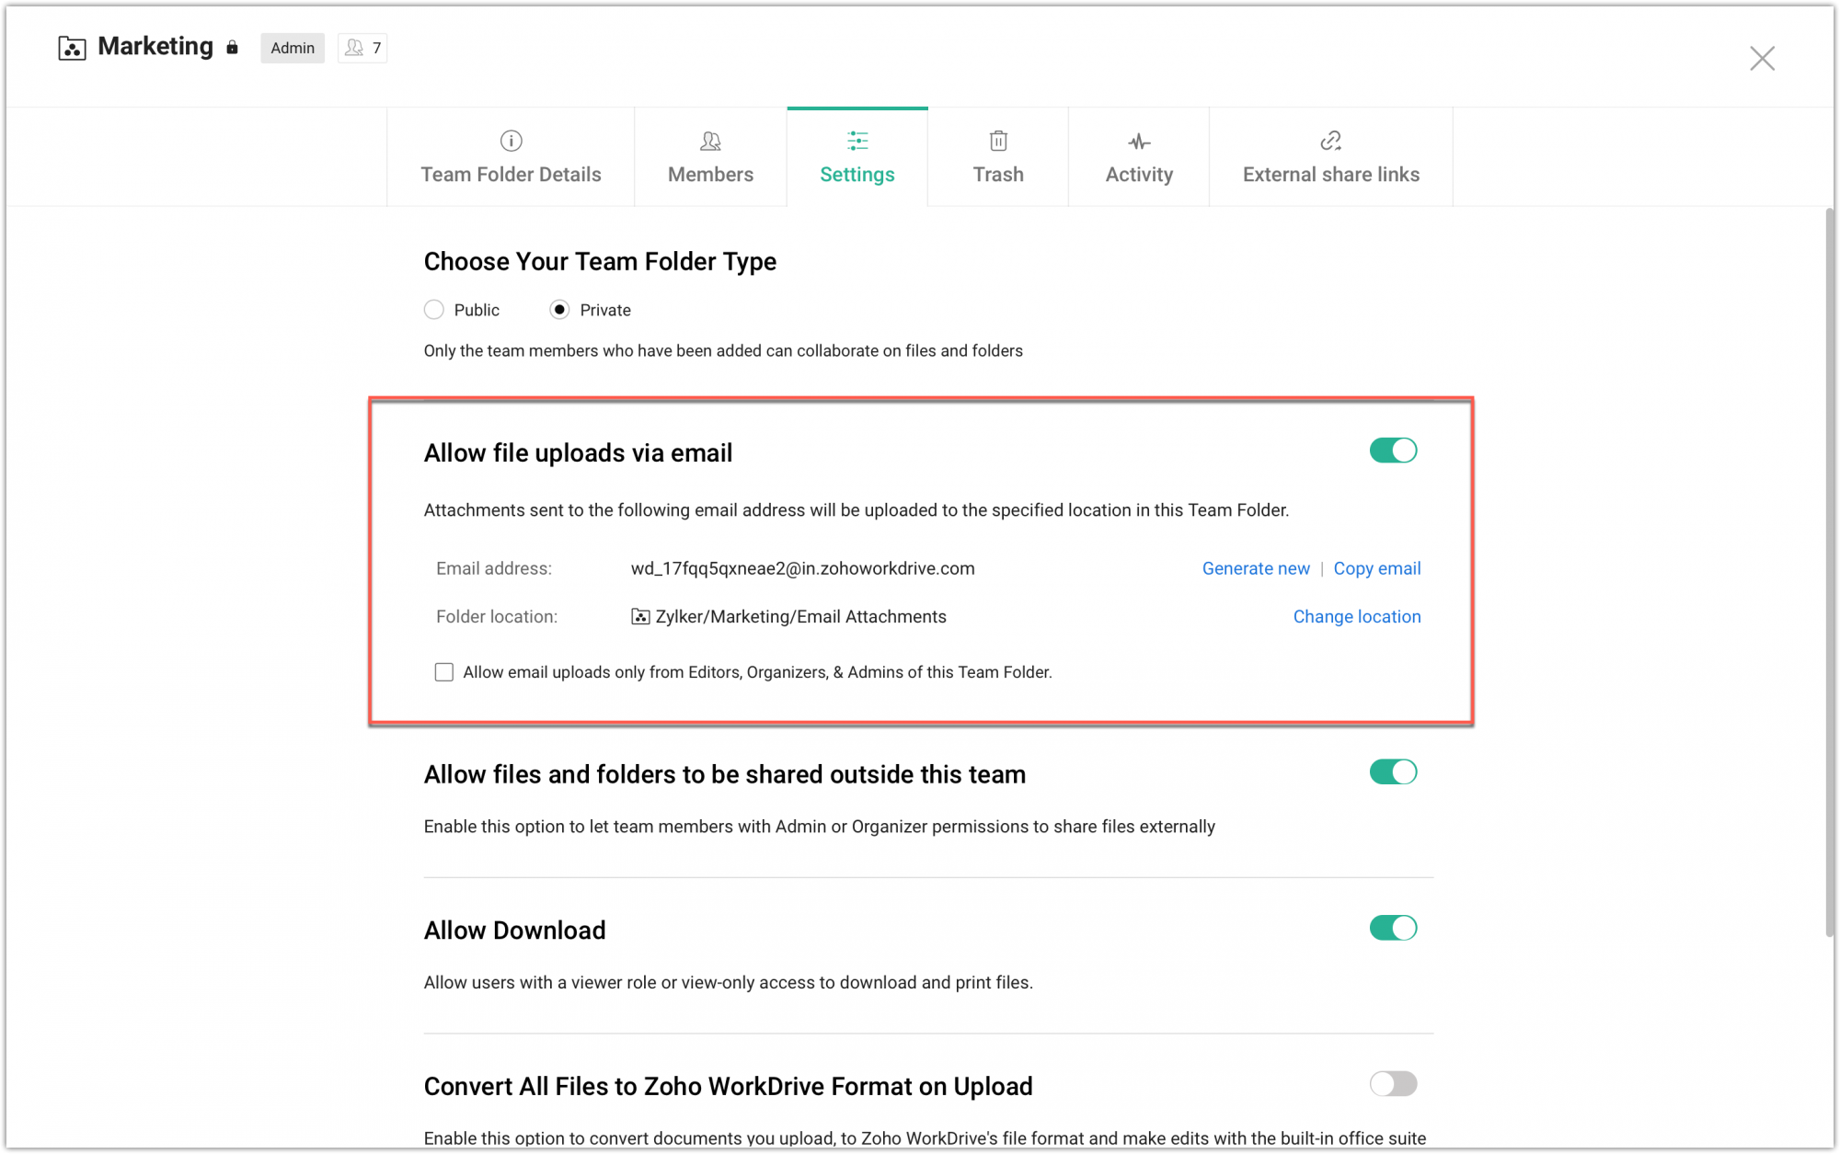Check Allow email uploads only from Editors checkbox
The width and height of the screenshot is (1840, 1154).
444,672
